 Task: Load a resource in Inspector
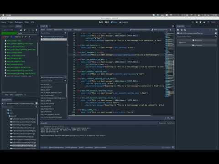click(182, 30)
